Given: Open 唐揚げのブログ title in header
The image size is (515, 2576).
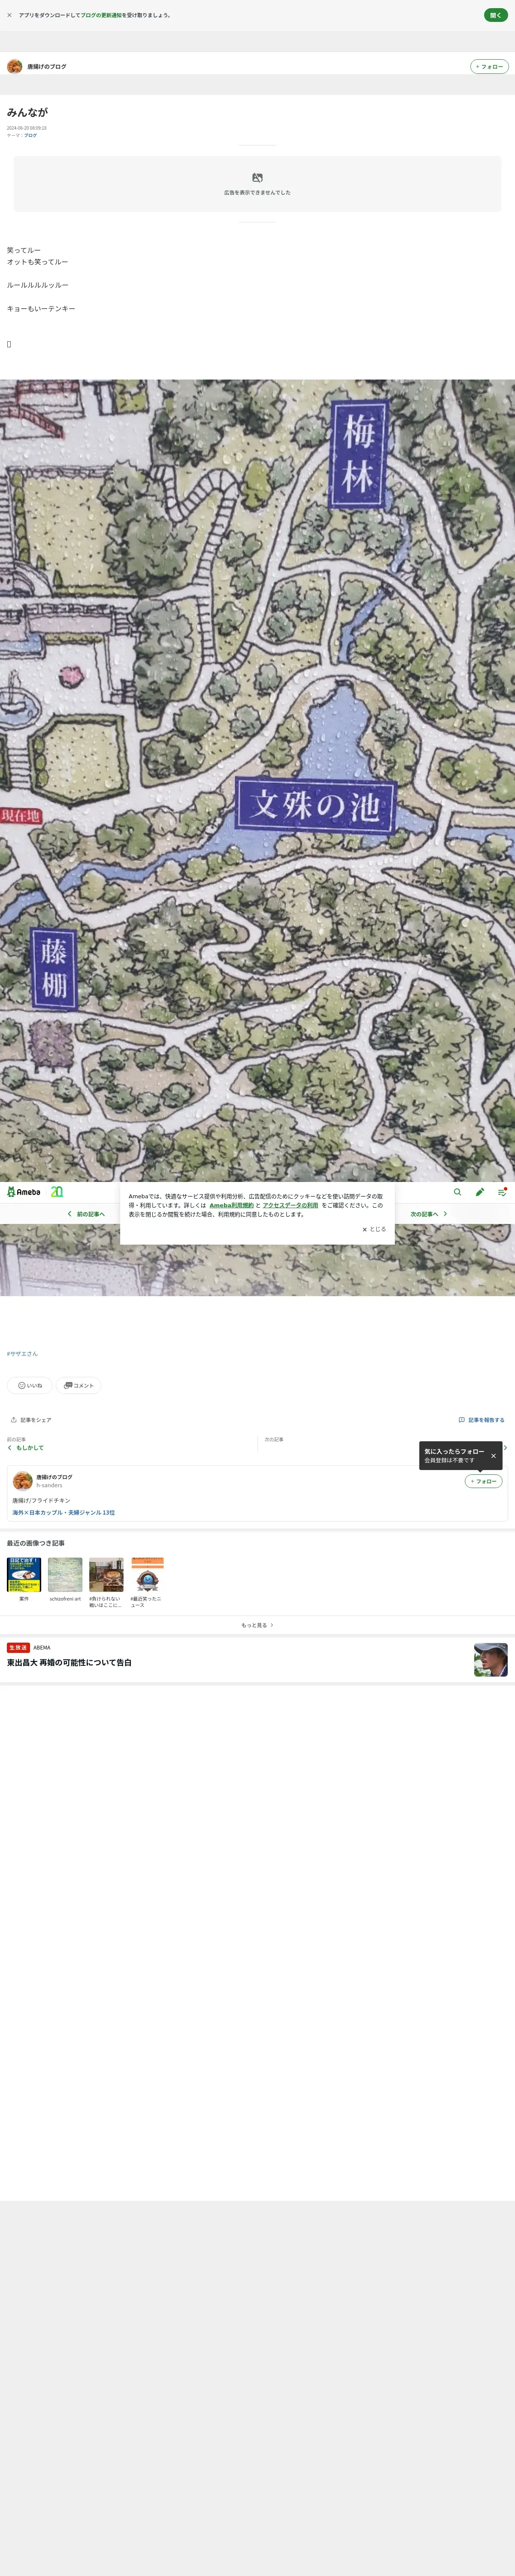Looking at the screenshot, I should click(x=47, y=67).
